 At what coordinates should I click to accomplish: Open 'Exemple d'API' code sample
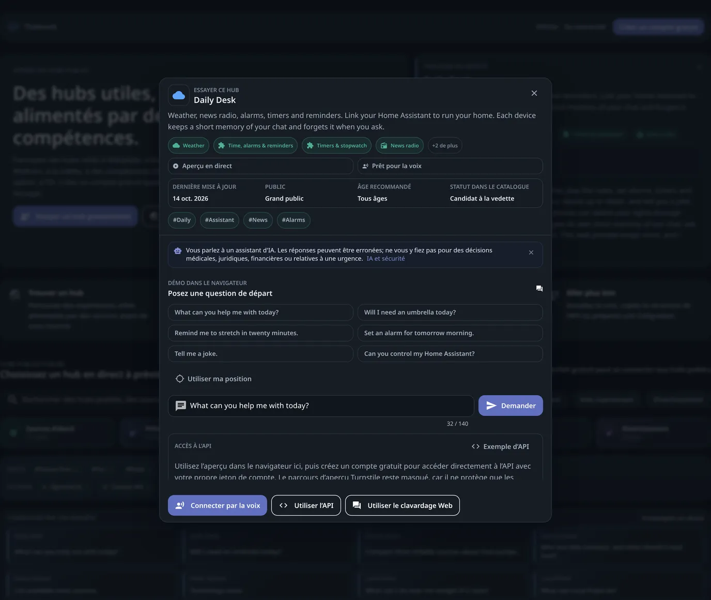(x=500, y=446)
